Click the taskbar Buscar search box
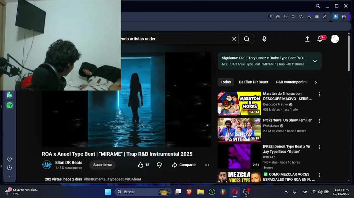 click(x=143, y=192)
